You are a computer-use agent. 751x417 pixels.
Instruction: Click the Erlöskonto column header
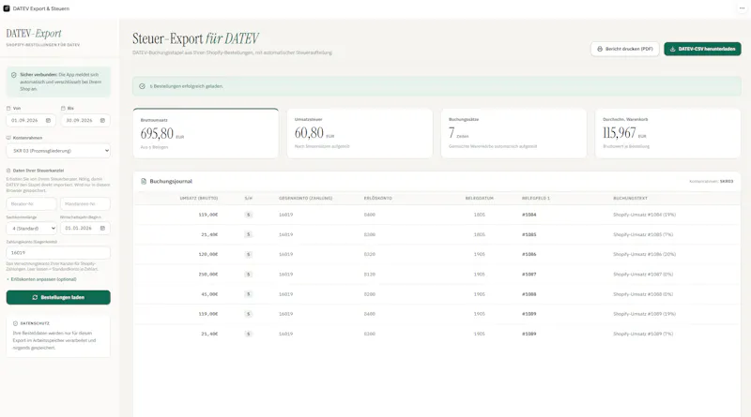pyautogui.click(x=378, y=198)
